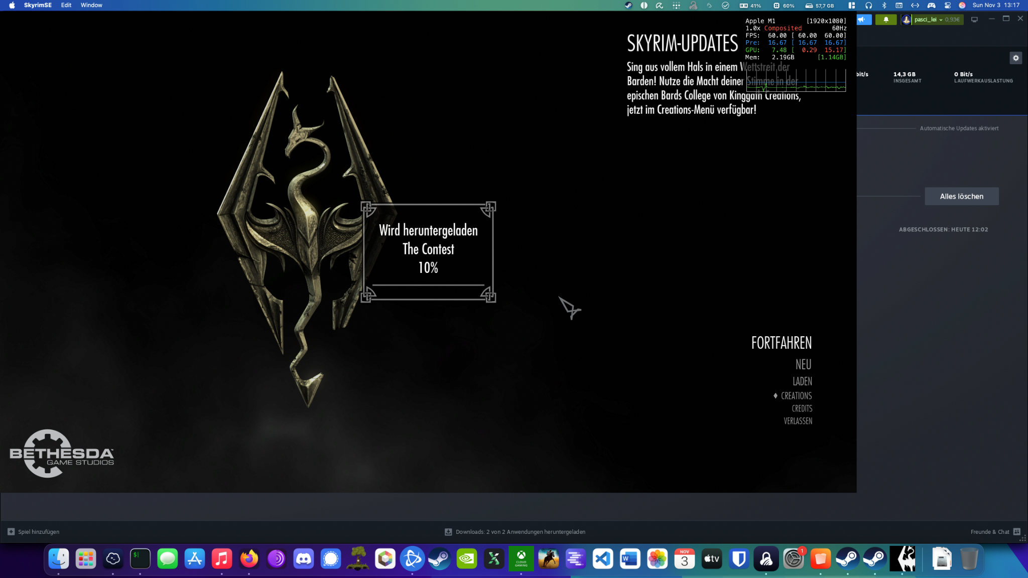Click Spiel hinzufügen in Steam
The width and height of the screenshot is (1028, 578).
34,532
